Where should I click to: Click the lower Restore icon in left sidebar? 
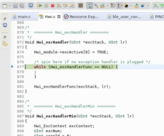coord(5,37)
